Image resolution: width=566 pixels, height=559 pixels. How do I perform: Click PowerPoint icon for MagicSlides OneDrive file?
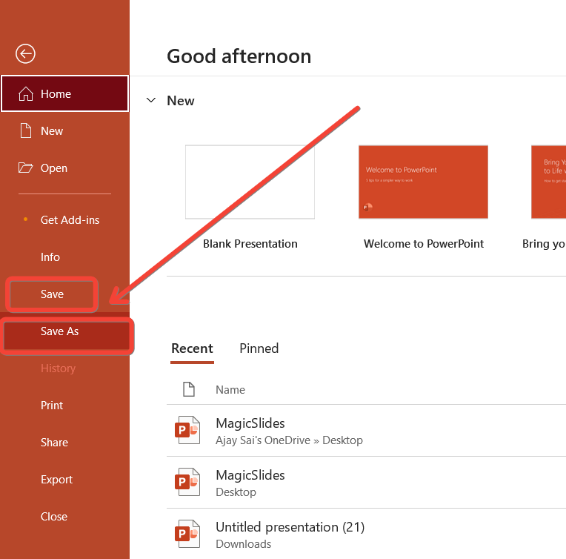[187, 430]
